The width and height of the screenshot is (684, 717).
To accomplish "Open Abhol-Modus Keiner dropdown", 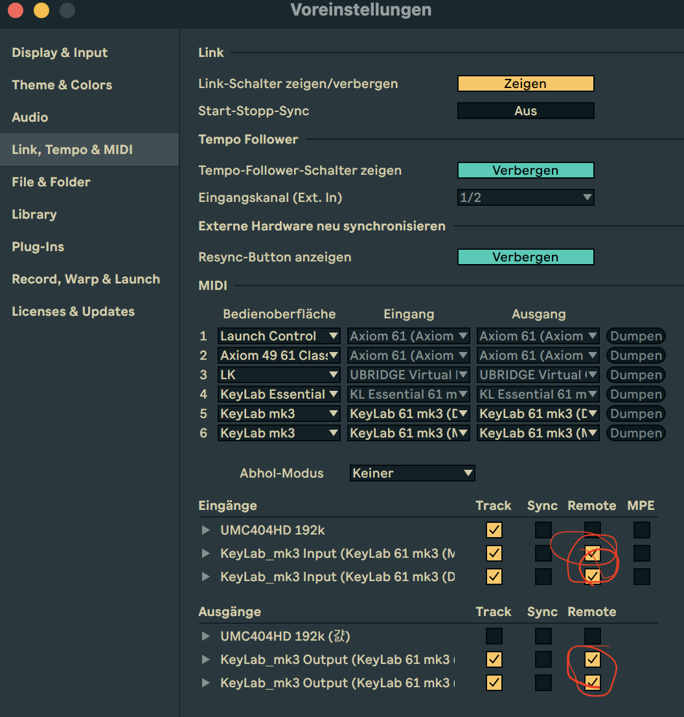I will pyautogui.click(x=412, y=473).
